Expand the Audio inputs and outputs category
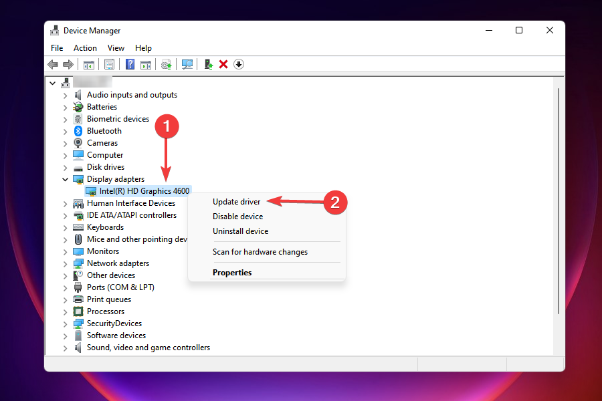The width and height of the screenshot is (602, 401). (66, 95)
